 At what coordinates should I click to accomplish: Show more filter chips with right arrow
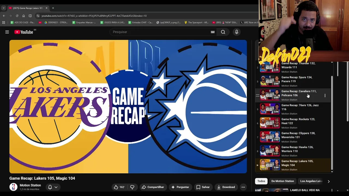pyautogui.click(x=329, y=181)
